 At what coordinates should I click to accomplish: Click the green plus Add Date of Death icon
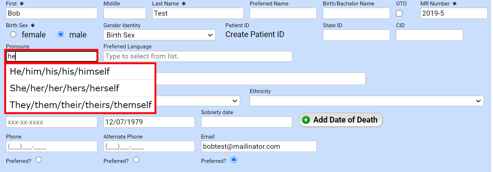coord(306,120)
